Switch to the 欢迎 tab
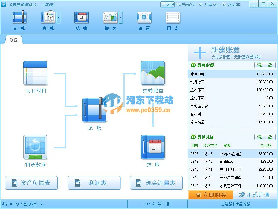The image size is (278, 209). point(13,39)
